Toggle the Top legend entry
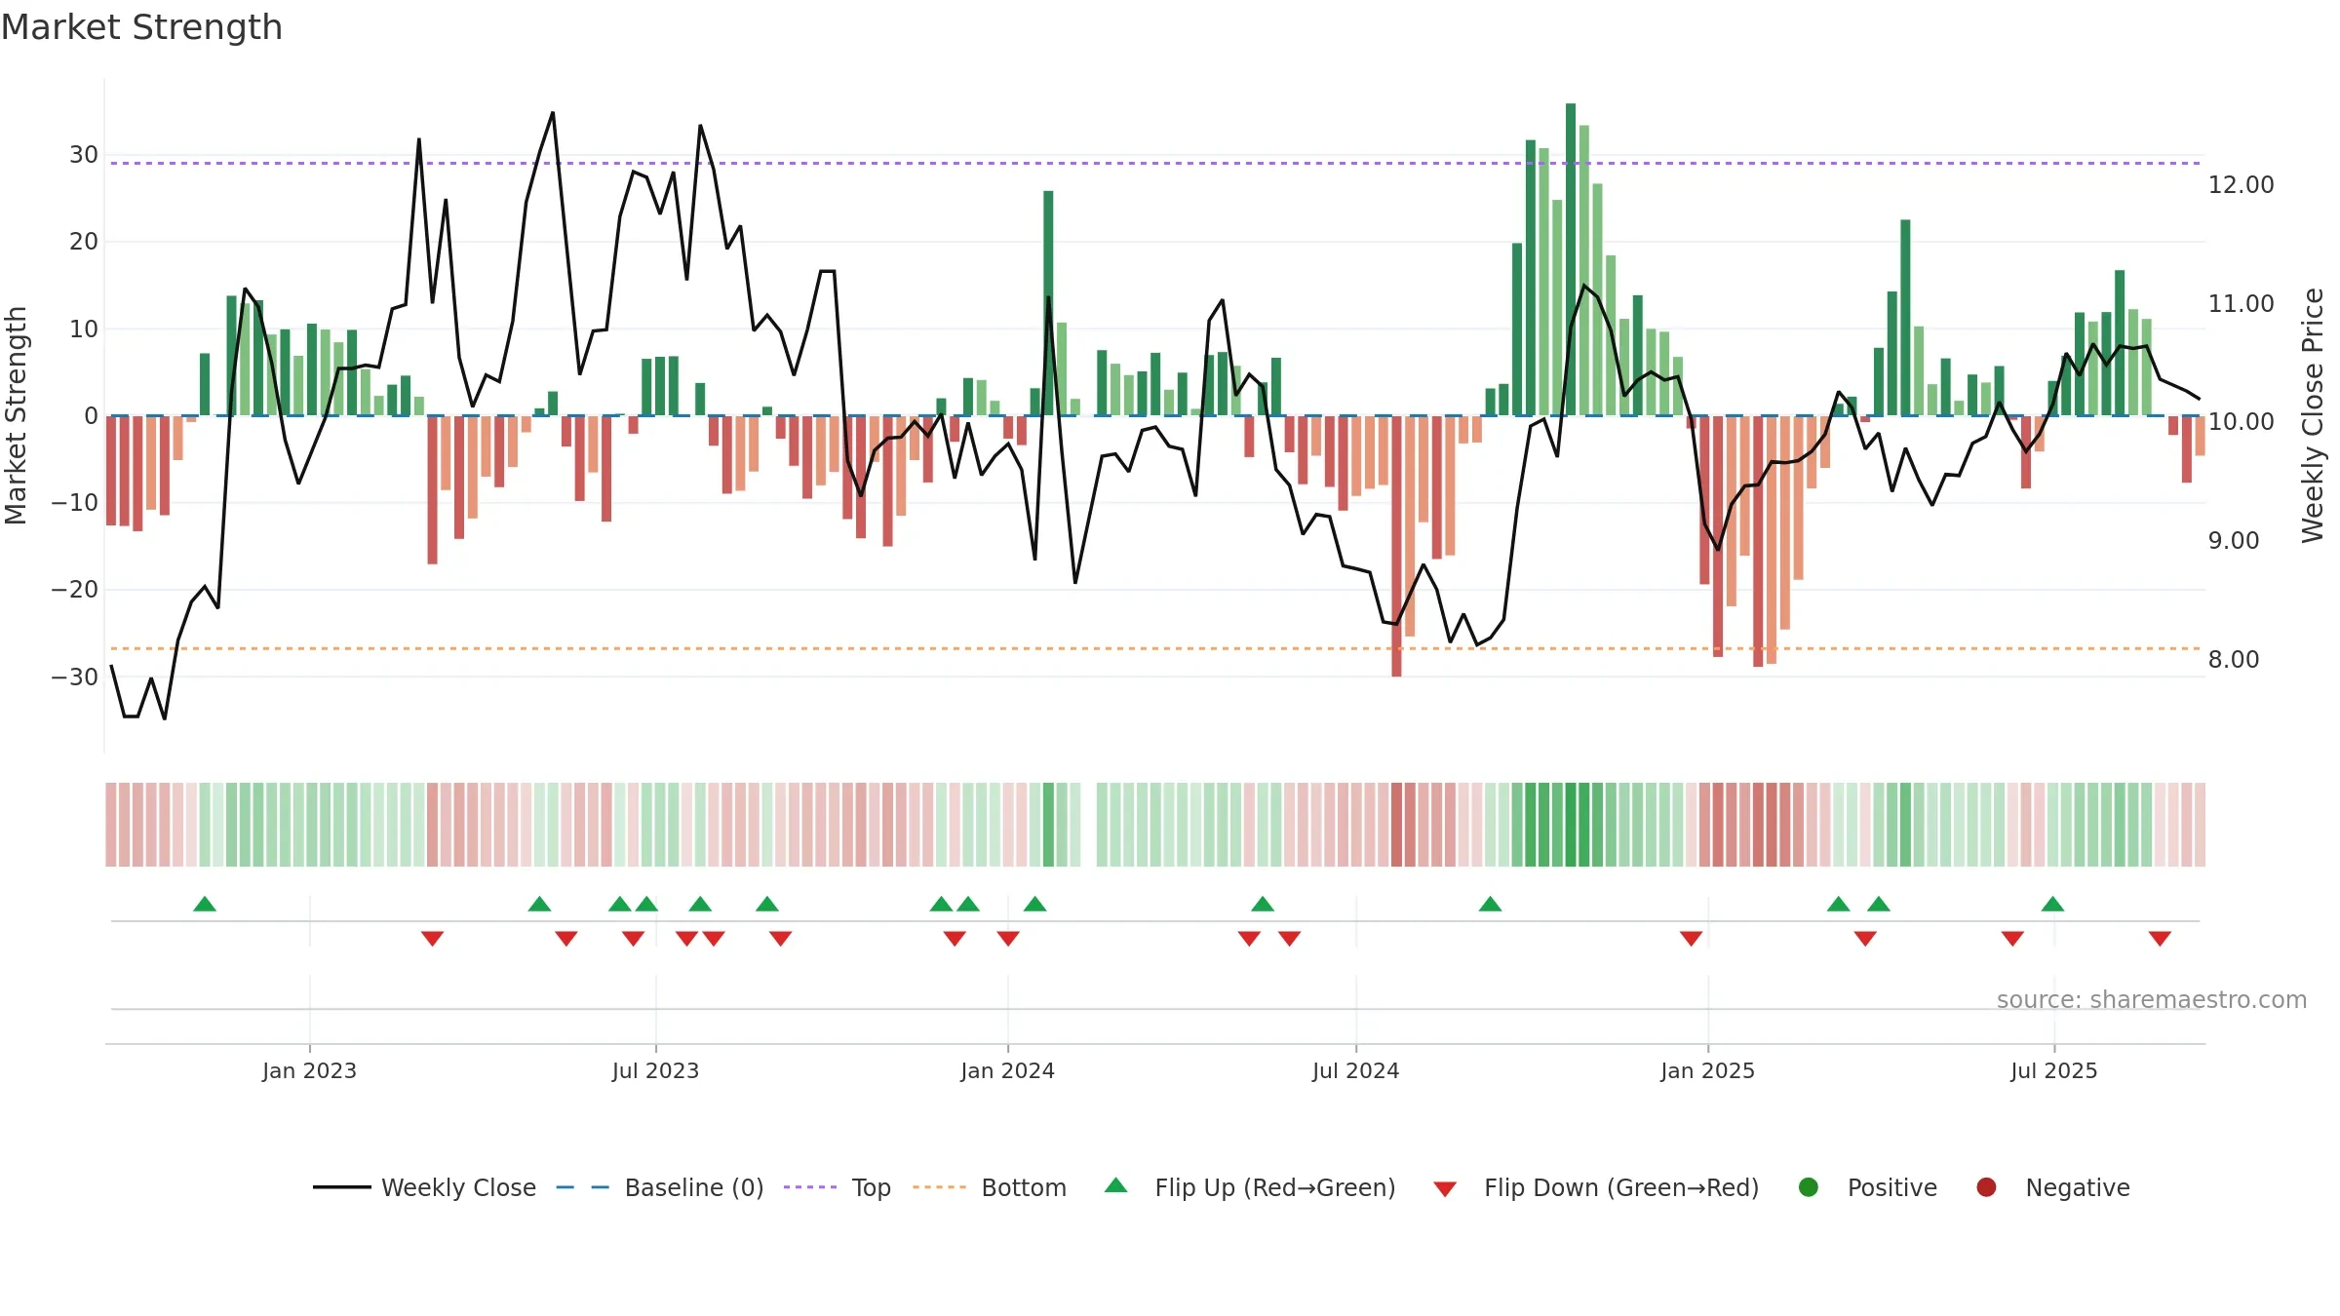 [x=838, y=1187]
